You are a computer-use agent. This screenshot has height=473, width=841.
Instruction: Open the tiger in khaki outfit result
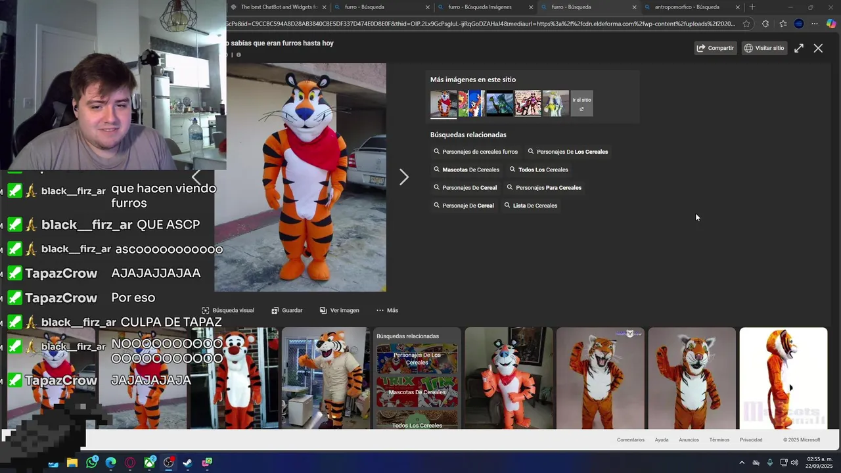[x=326, y=378]
